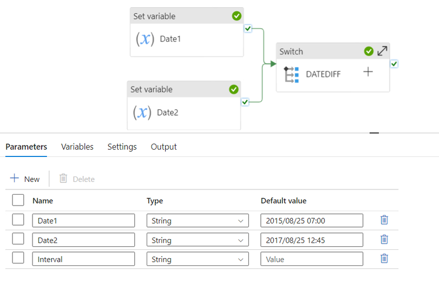Click the Switch activity branching icon
The height and width of the screenshot is (285, 439).
(x=291, y=74)
